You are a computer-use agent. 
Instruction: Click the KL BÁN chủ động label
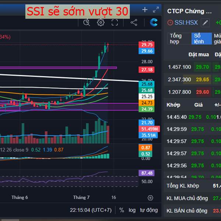[x=187, y=211]
